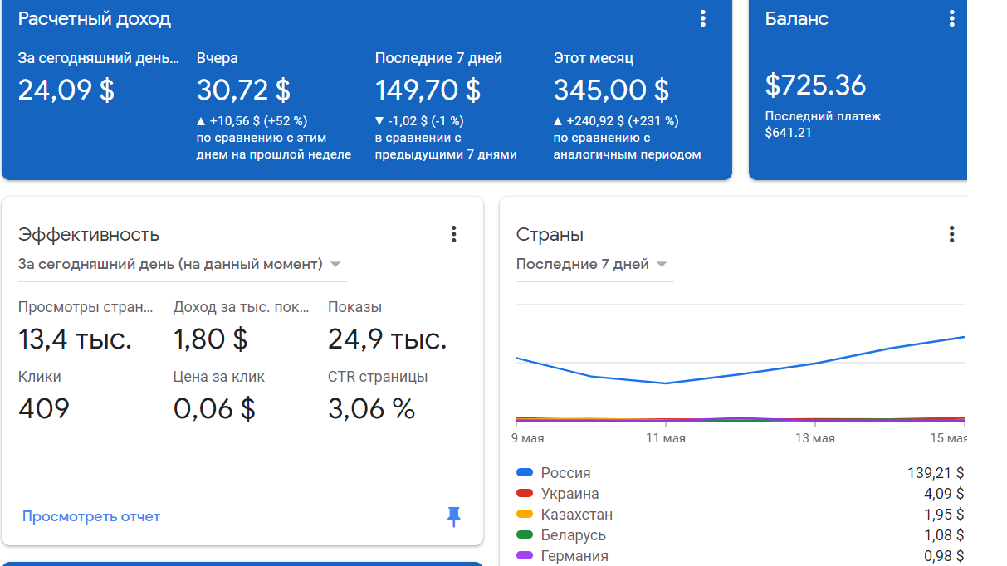Click the yellow Казахстан legend swatch

(x=524, y=515)
